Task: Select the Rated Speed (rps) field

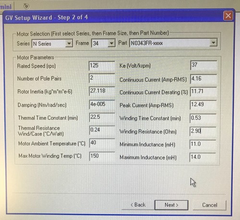Action: tap(102, 66)
